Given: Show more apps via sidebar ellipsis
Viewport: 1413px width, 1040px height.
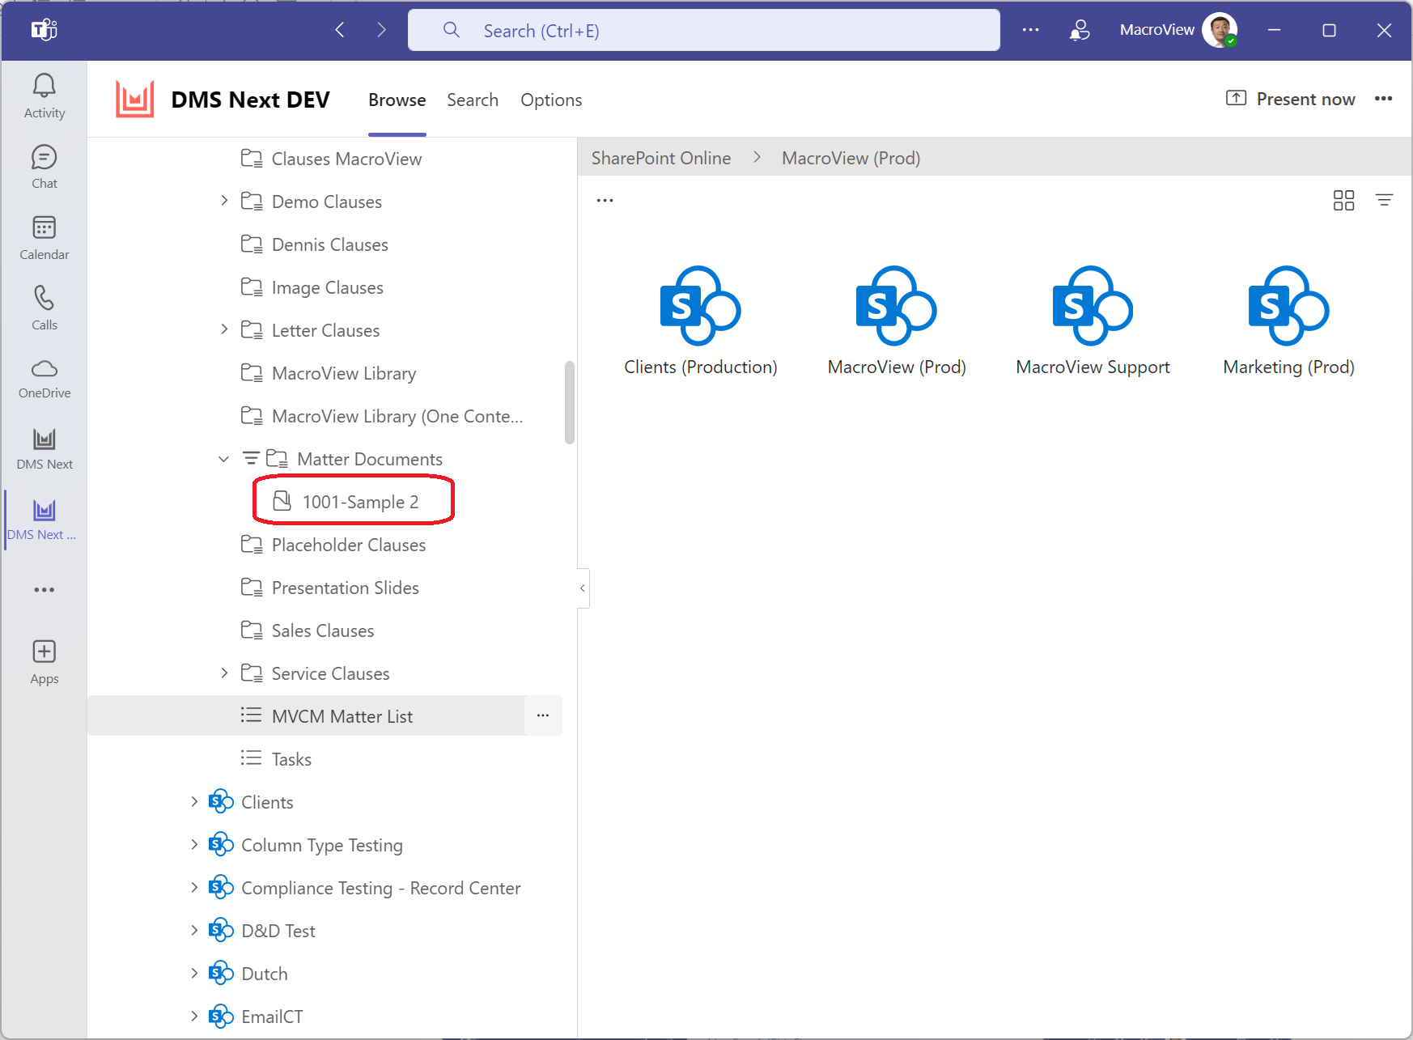Looking at the screenshot, I should point(45,590).
